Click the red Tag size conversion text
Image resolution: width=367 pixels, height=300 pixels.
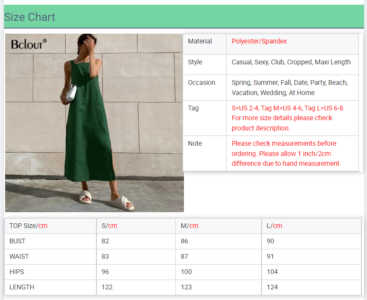pos(288,118)
